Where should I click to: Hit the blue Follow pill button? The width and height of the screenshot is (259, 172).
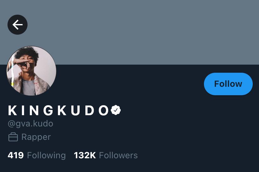228,84
